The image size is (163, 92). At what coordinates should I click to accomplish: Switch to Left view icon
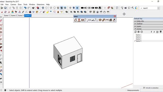pos(108,12)
